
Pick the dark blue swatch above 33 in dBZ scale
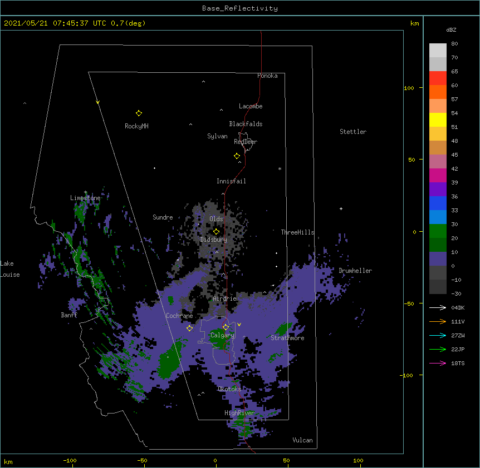click(438, 203)
